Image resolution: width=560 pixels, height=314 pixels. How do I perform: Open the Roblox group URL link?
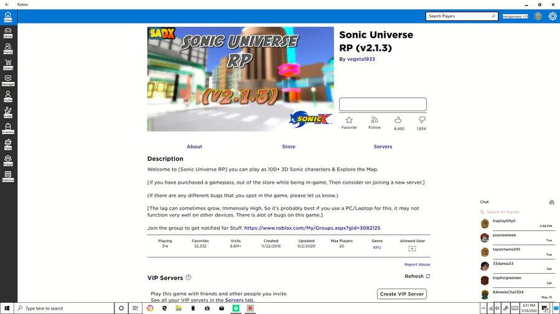[x=312, y=228]
